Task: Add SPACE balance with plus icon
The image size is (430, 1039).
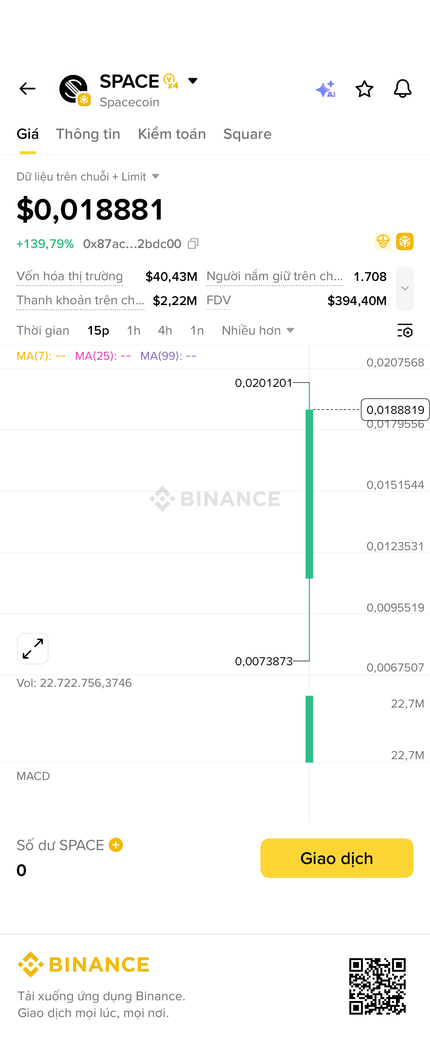Action: point(116,845)
